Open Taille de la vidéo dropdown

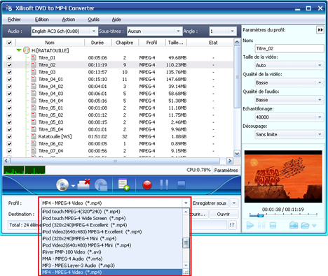320,65
